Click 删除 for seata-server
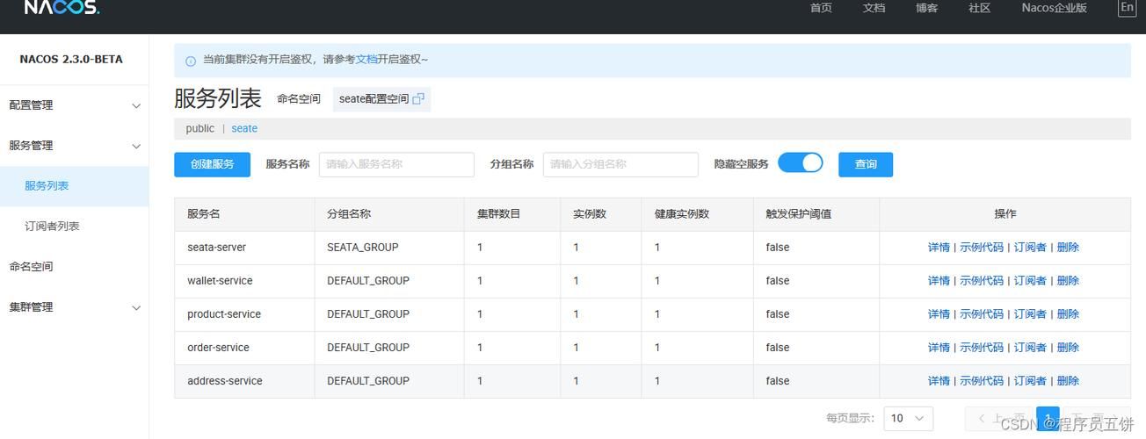The height and width of the screenshot is (439, 1146). (x=1068, y=248)
